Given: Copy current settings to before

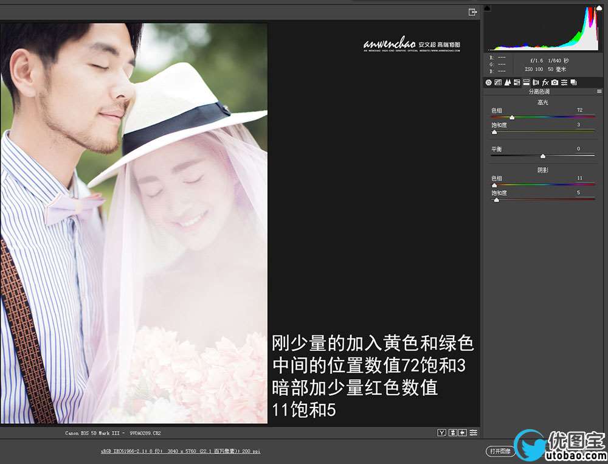Looking at the screenshot, I should click(463, 432).
